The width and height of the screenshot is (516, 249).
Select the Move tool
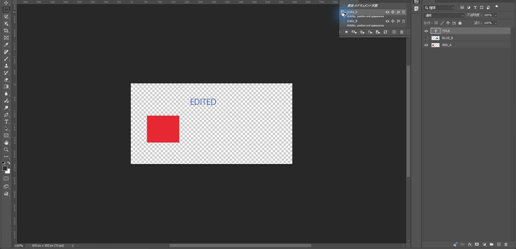6,3
